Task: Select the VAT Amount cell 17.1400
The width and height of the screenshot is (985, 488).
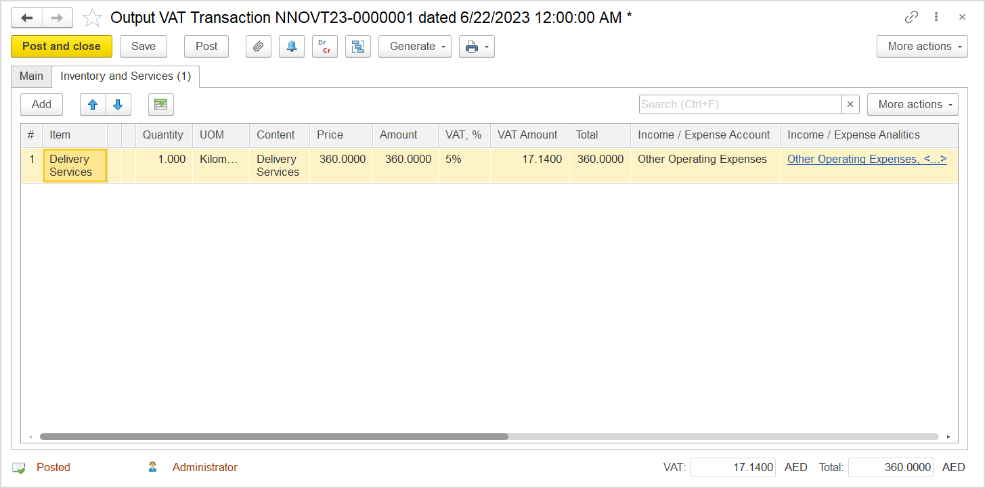Action: pyautogui.click(x=529, y=166)
